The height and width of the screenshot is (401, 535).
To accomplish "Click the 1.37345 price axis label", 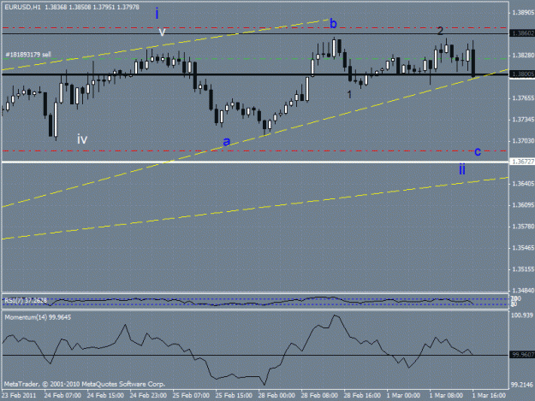I will point(523,120).
